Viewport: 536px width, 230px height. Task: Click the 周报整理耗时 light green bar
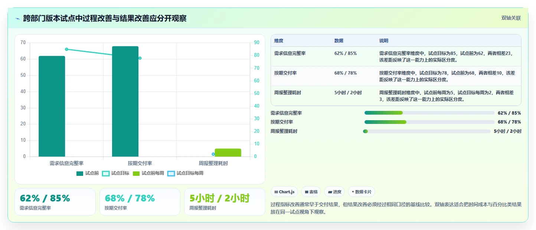[228, 152]
